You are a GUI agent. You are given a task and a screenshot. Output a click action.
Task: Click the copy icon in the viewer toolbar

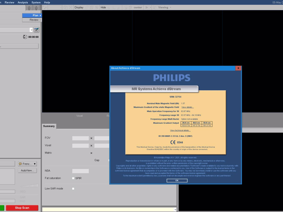pos(65,7)
